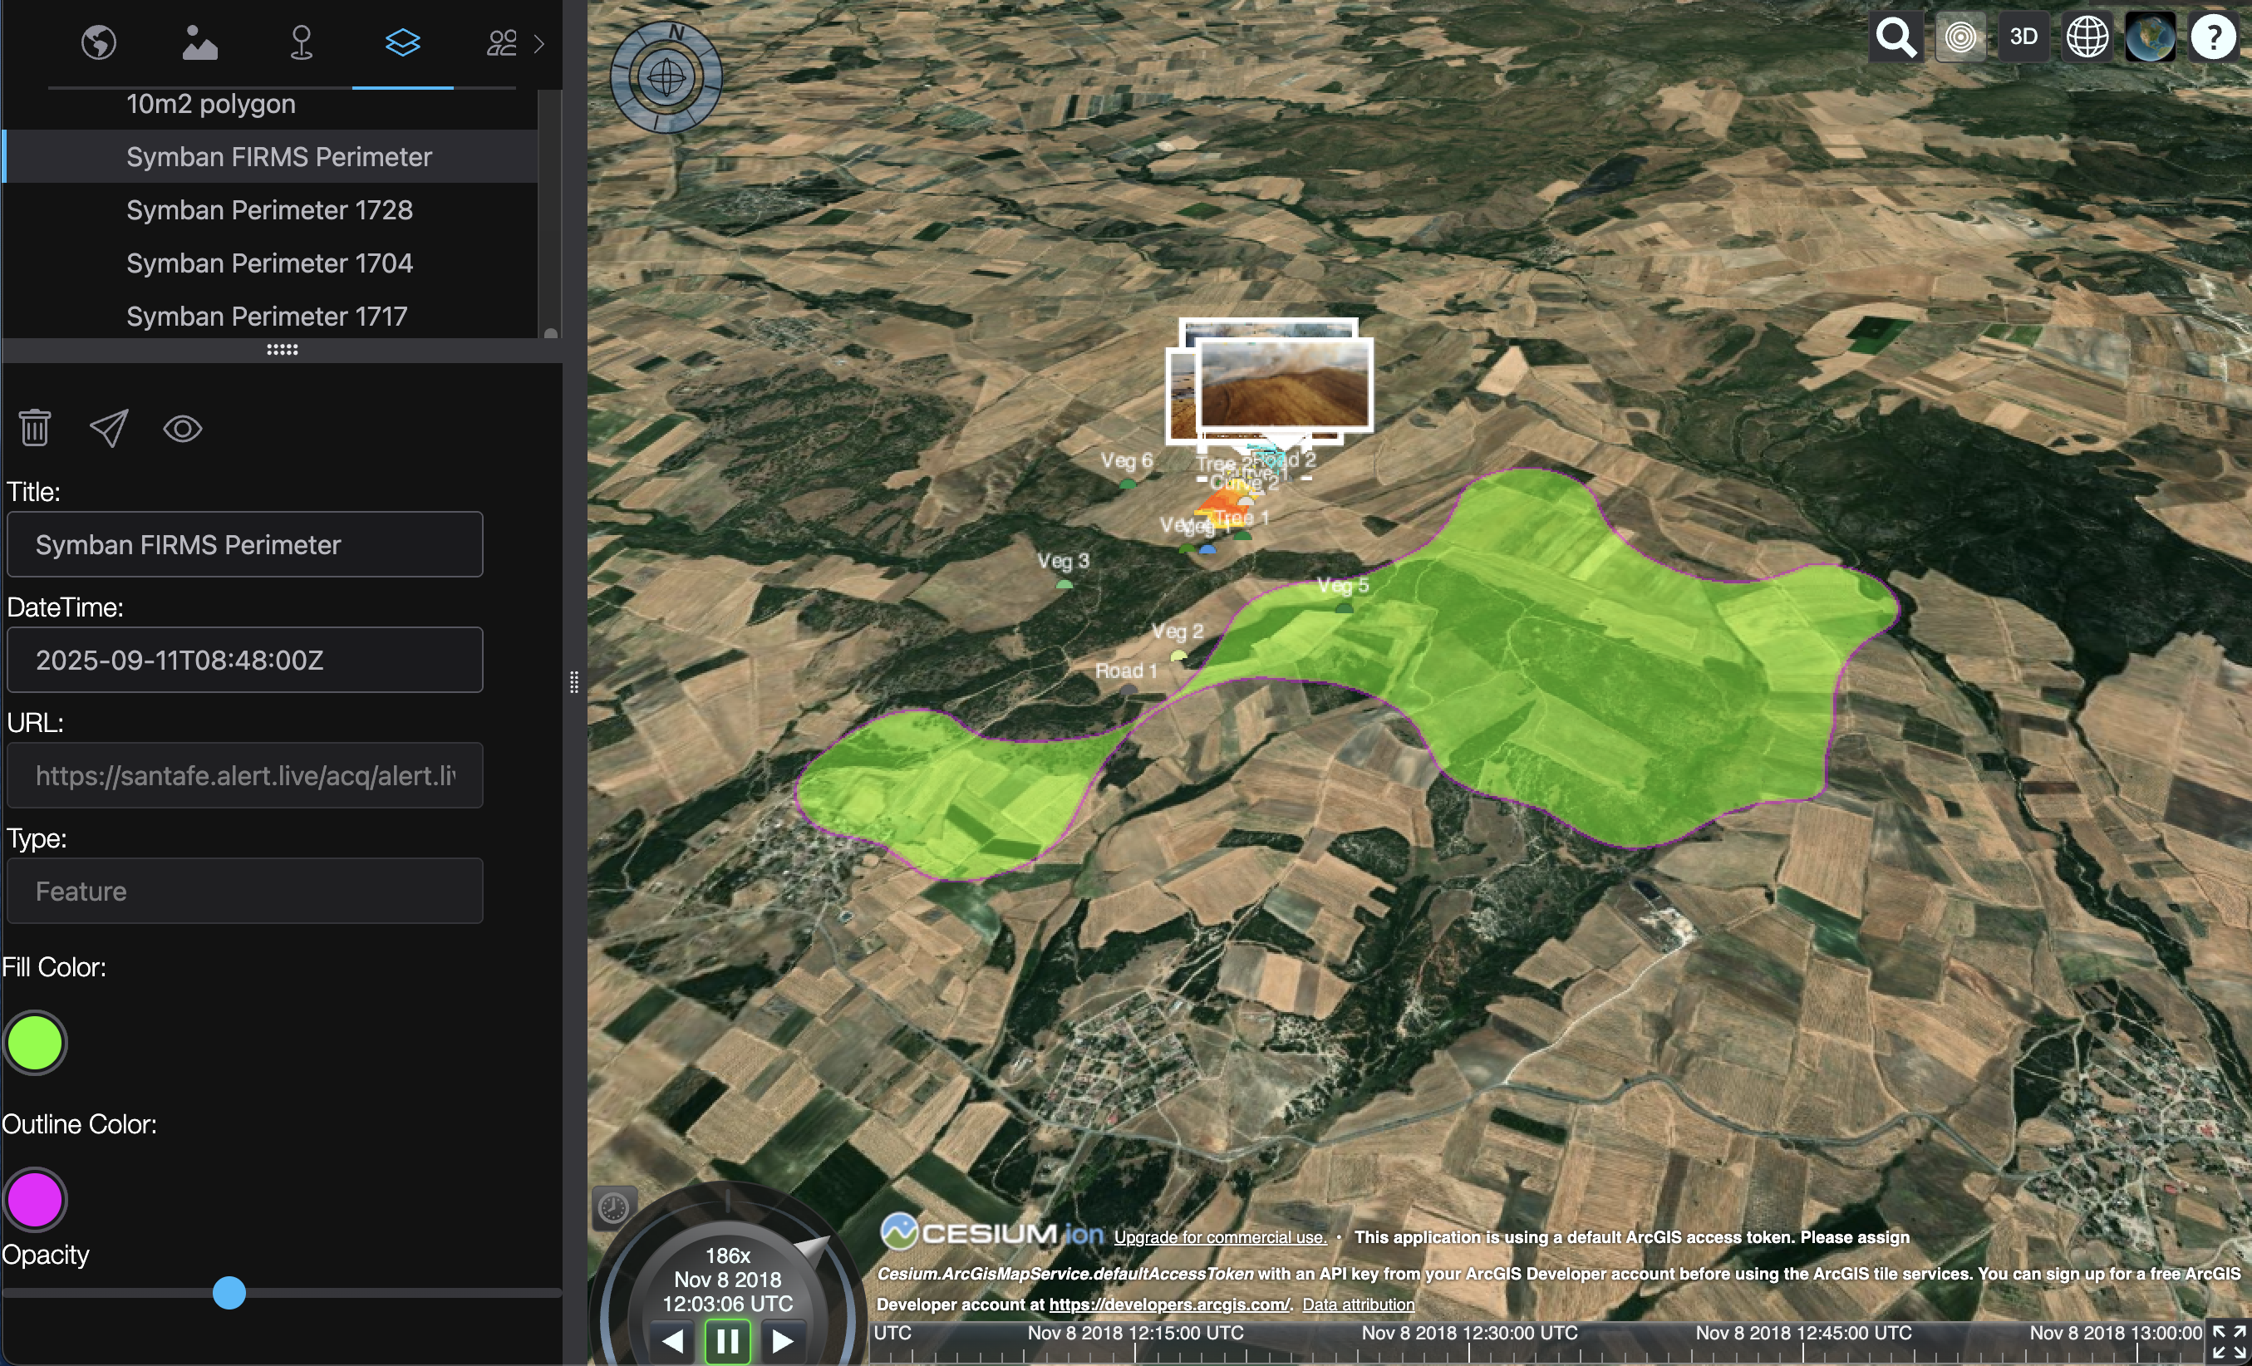Switch scene mode with 3D button
Image resolution: width=2252 pixels, height=1366 pixels.
point(2023,37)
